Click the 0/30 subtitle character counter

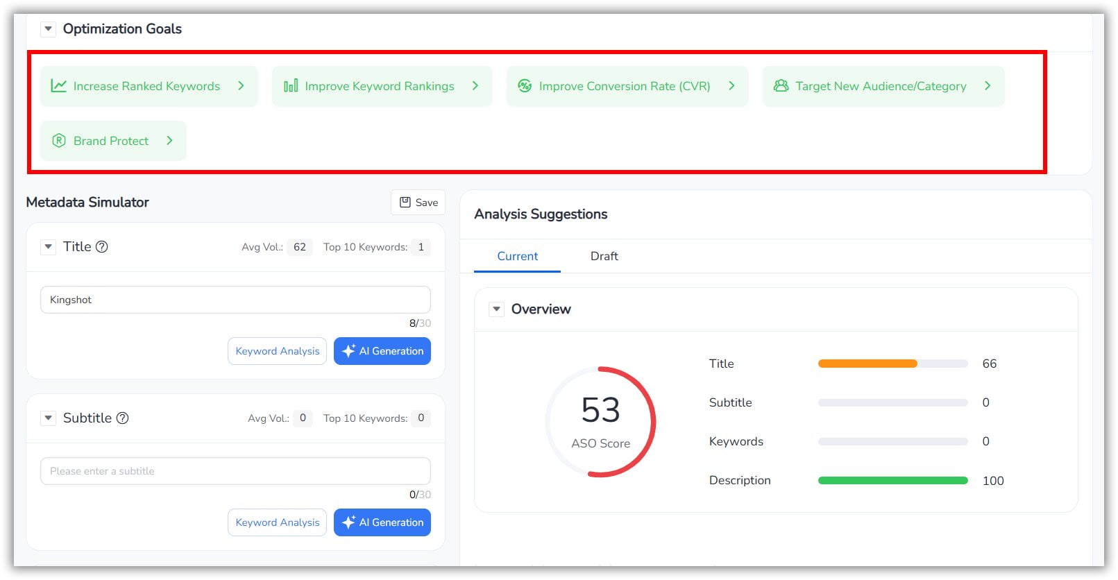pos(420,495)
